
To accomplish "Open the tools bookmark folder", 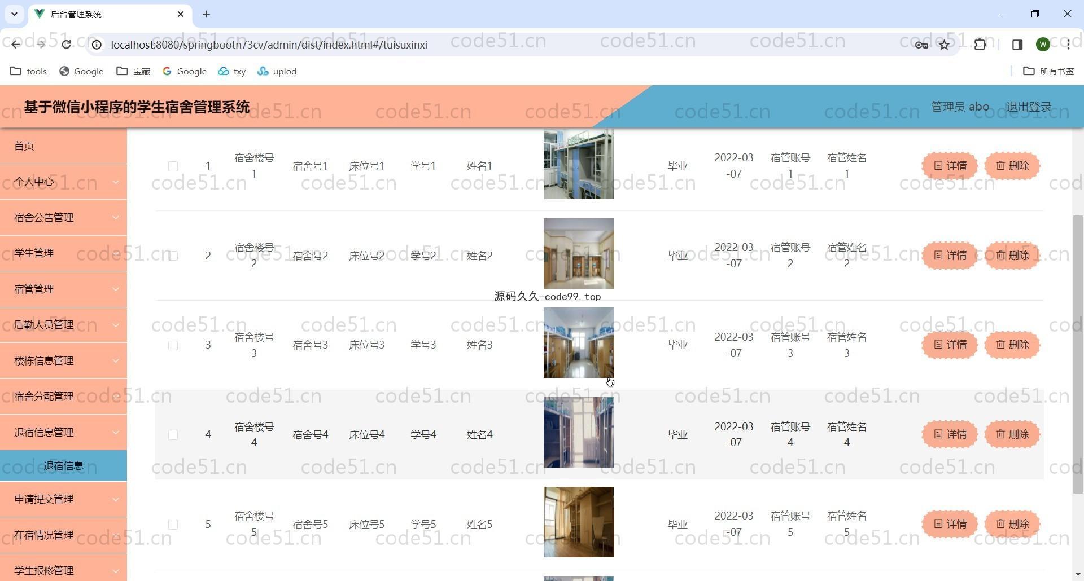I will 29,71.
